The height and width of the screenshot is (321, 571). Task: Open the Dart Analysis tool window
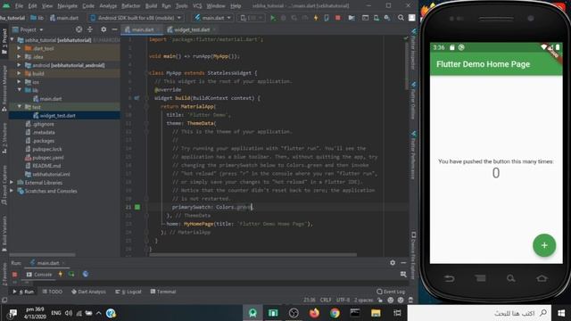click(88, 292)
